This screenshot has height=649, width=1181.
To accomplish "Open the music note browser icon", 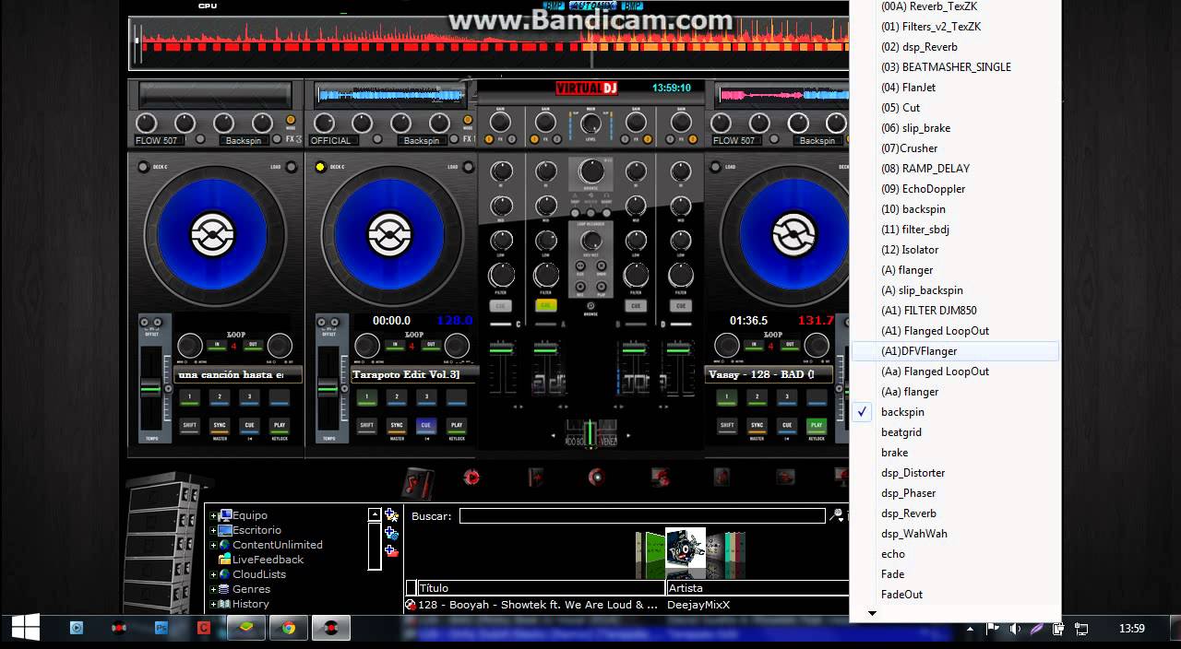I will point(418,482).
